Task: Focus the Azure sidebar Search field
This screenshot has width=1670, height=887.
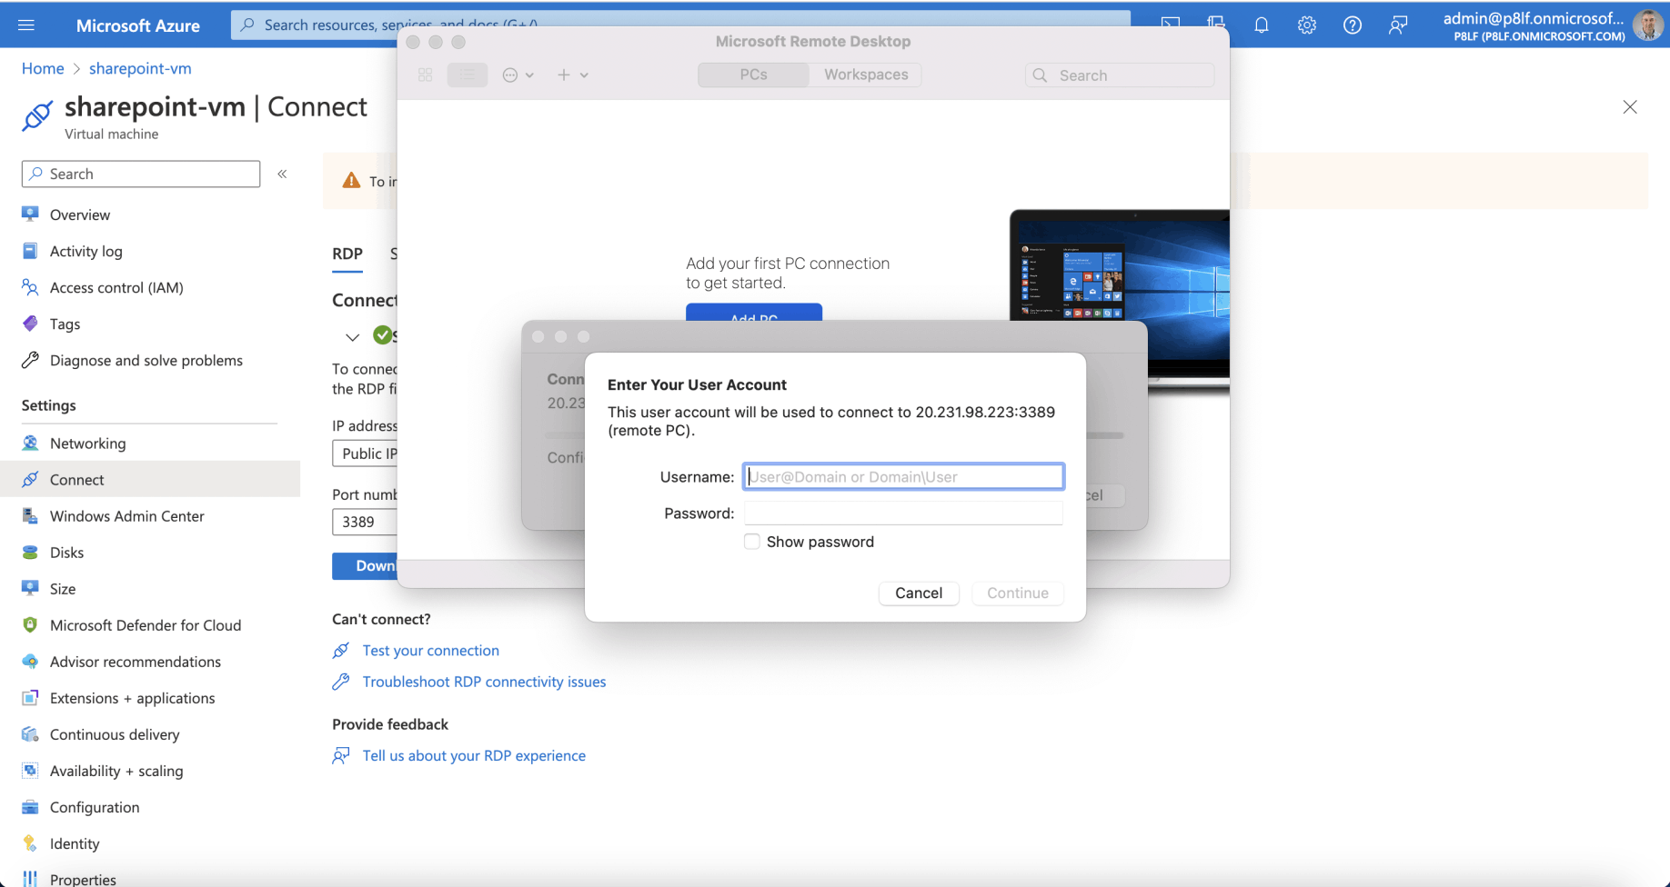Action: click(x=141, y=174)
